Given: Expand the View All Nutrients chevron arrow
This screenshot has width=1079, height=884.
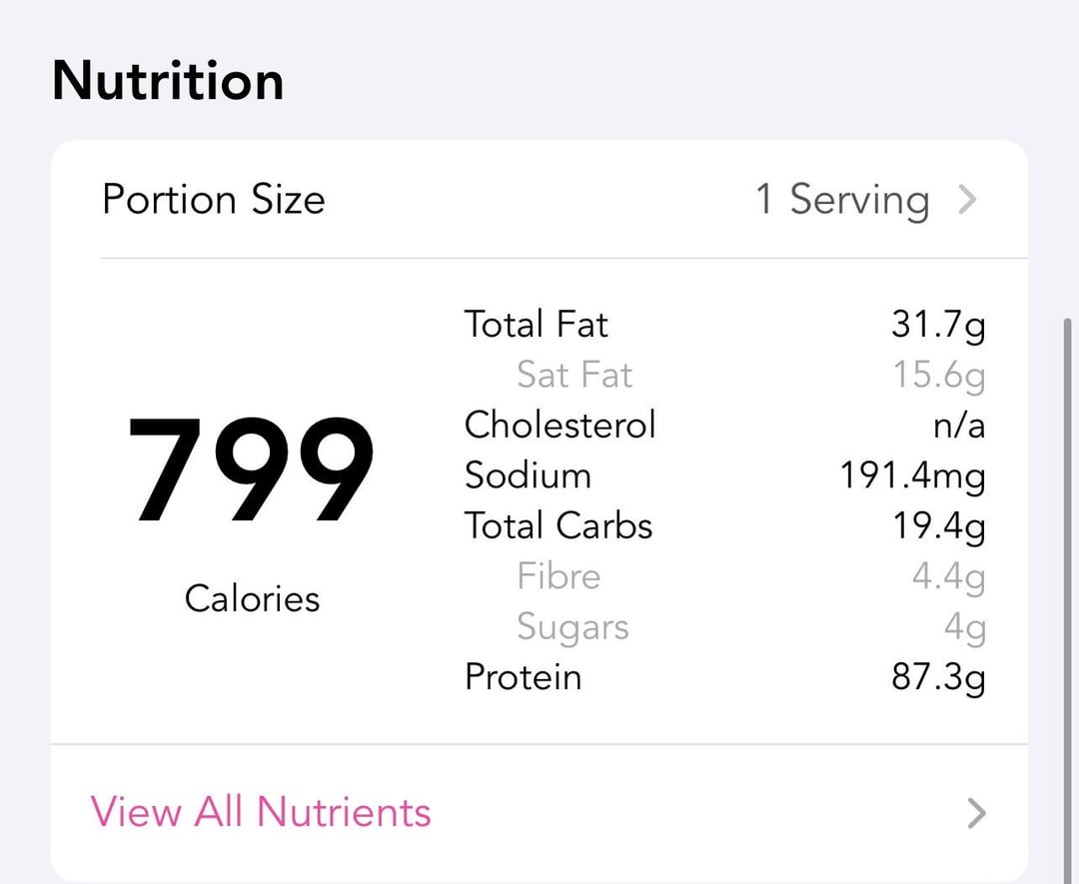Looking at the screenshot, I should (976, 813).
